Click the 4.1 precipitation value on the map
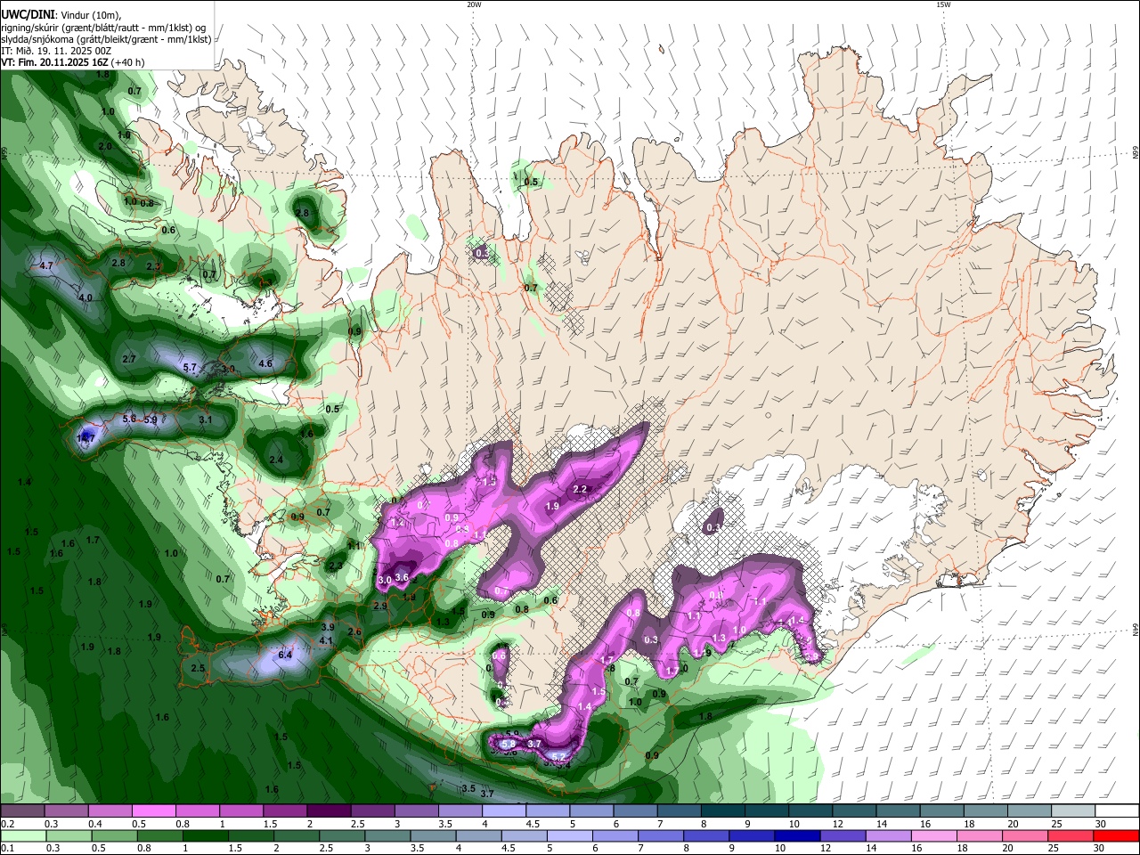The image size is (1140, 855). [x=326, y=640]
